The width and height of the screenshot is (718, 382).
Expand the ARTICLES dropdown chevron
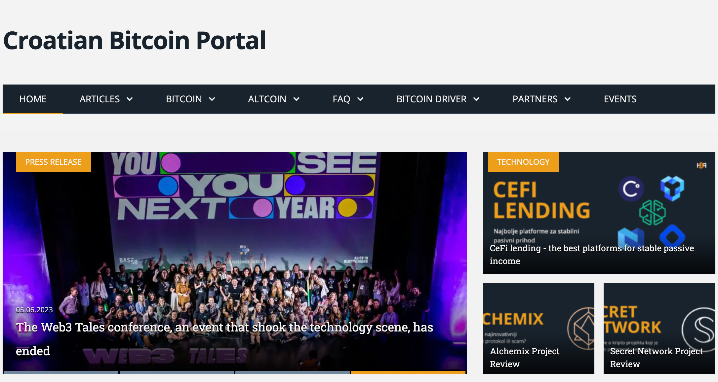130,99
